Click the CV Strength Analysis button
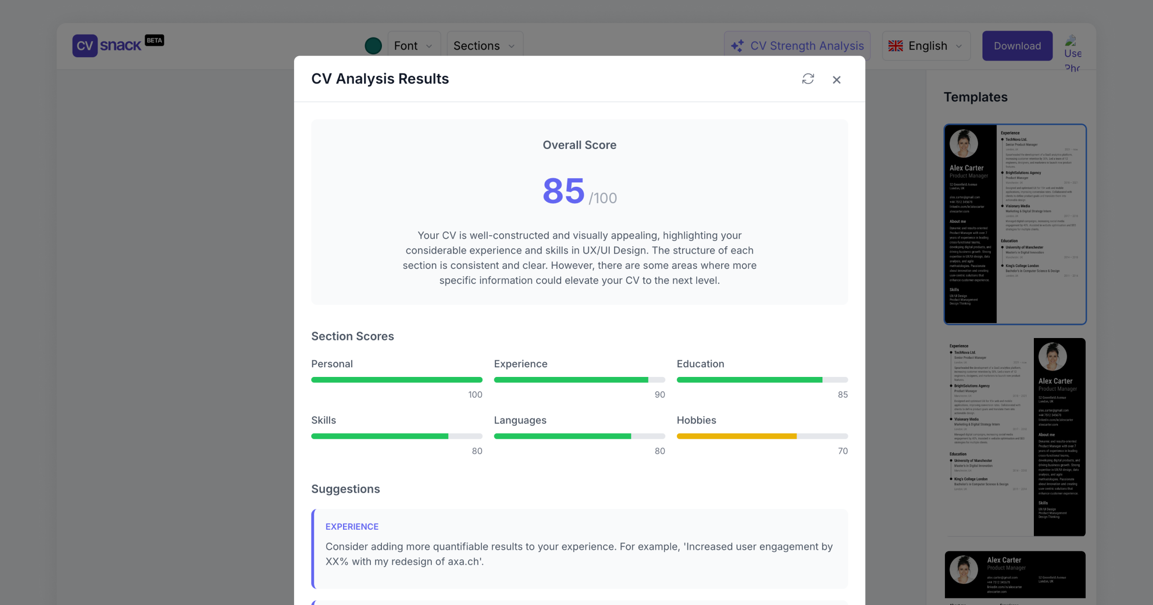The height and width of the screenshot is (605, 1153). [797, 46]
